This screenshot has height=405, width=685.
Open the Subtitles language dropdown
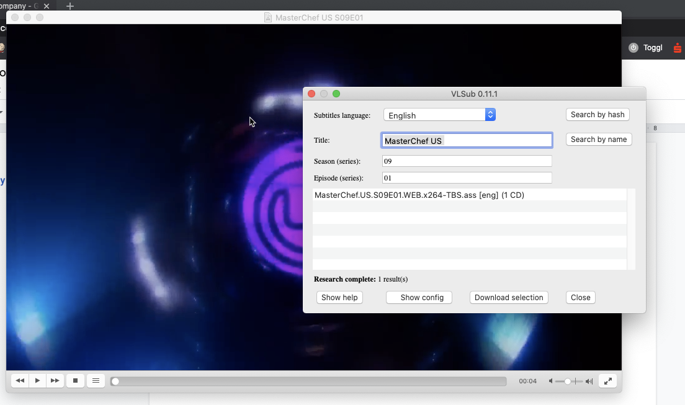click(x=490, y=114)
